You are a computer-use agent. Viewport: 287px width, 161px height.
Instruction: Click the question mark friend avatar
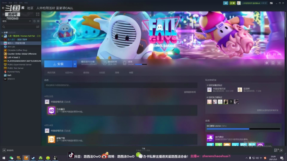pos(231,102)
